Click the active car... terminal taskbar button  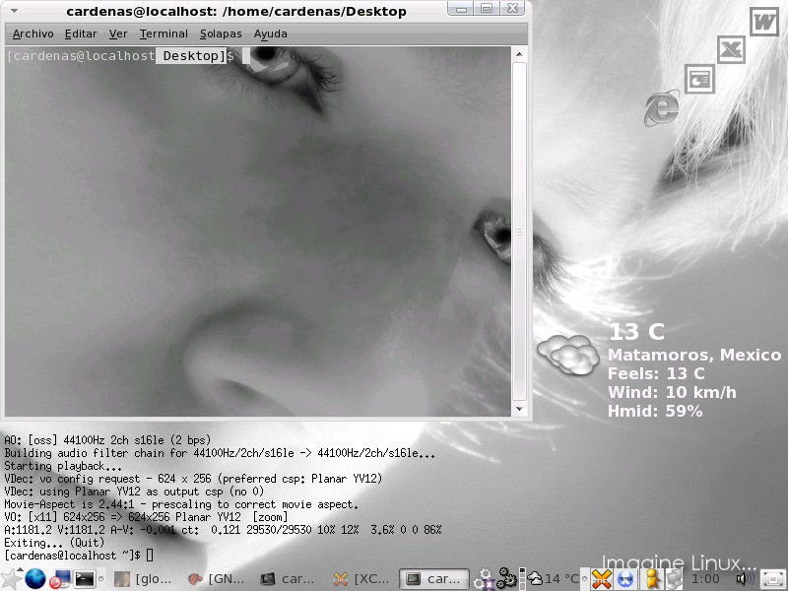[434, 579]
